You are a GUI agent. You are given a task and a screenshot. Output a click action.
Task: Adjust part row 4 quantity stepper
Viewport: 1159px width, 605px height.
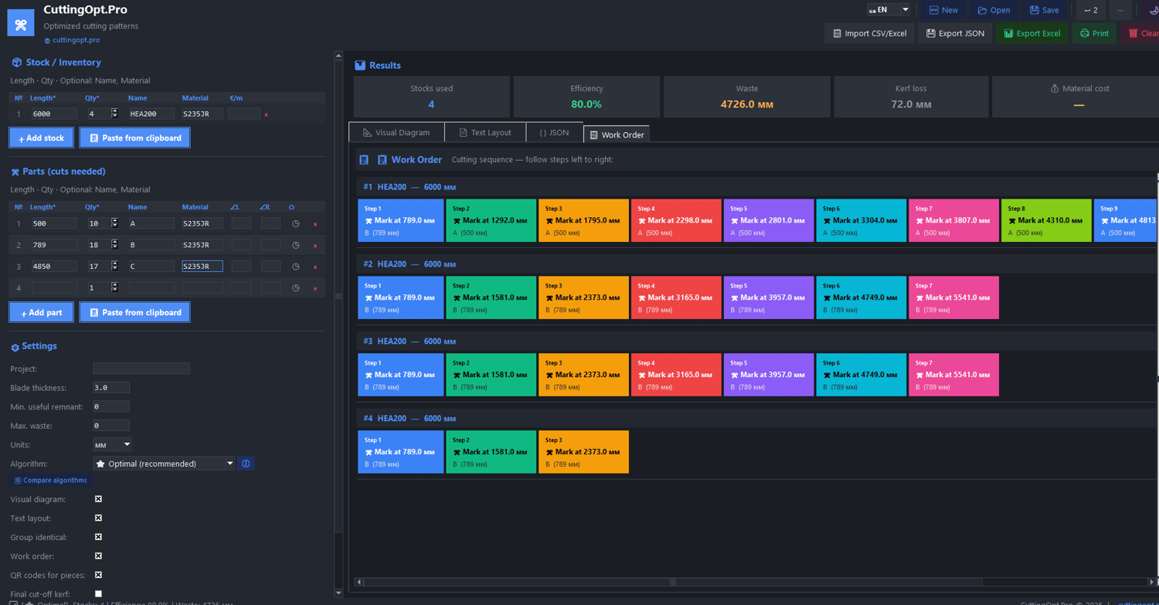click(114, 287)
